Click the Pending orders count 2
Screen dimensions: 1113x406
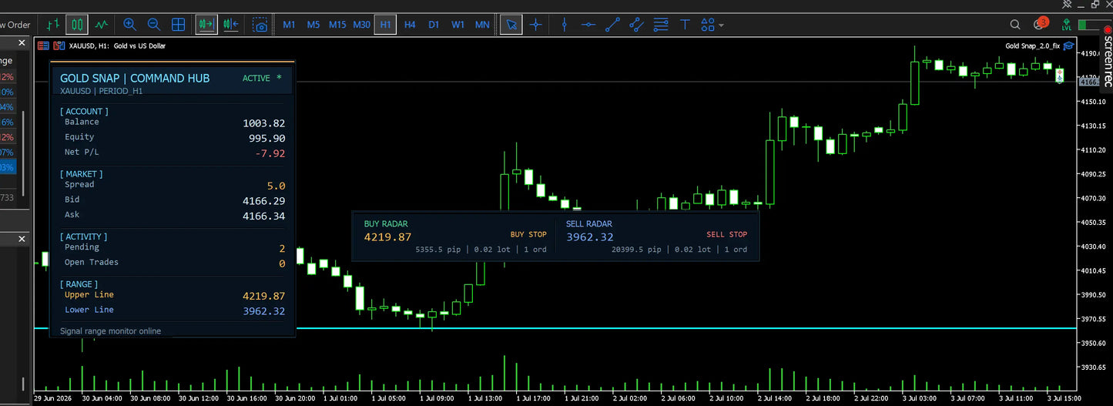coord(282,249)
